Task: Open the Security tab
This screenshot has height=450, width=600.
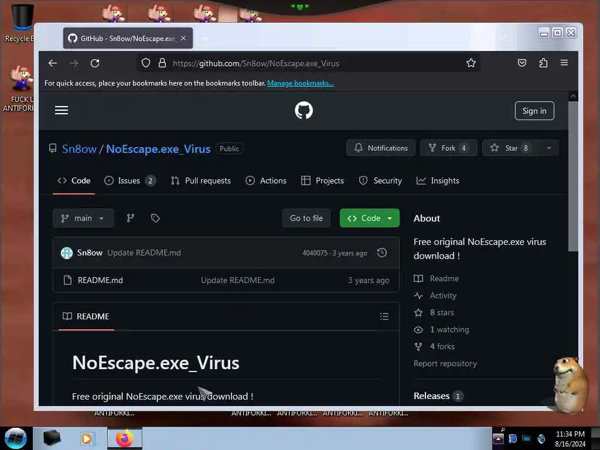Action: pyautogui.click(x=380, y=180)
